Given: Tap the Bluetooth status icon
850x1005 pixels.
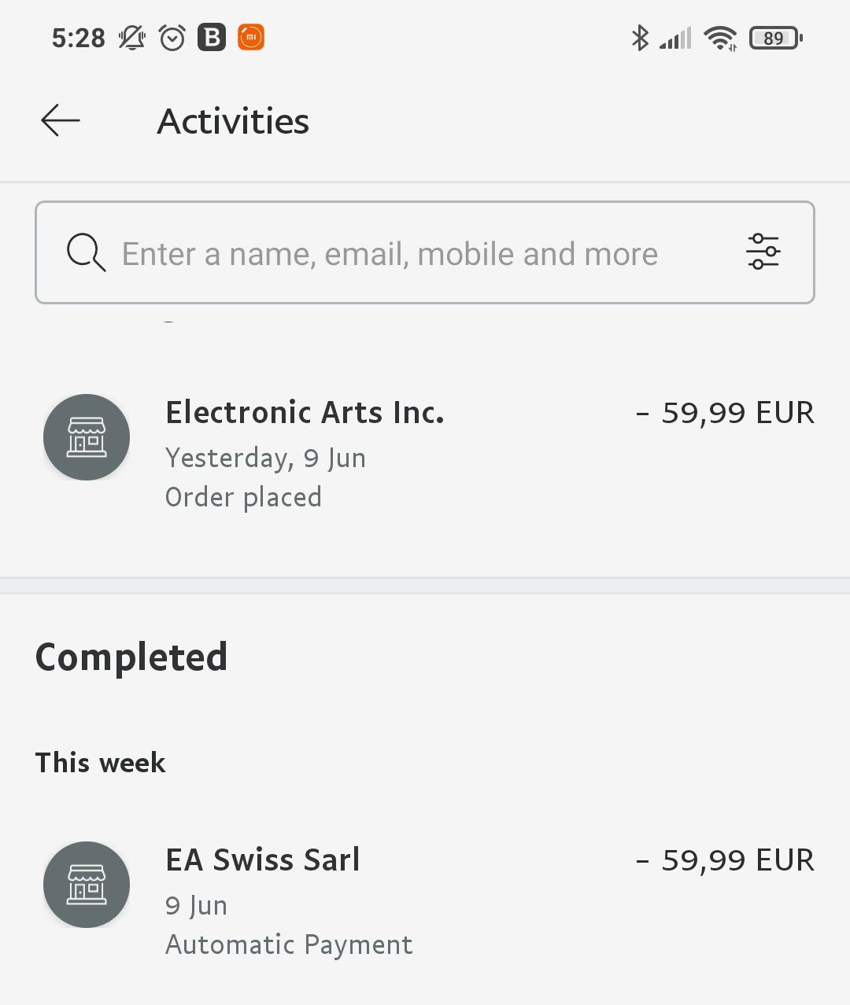Looking at the screenshot, I should point(640,38).
